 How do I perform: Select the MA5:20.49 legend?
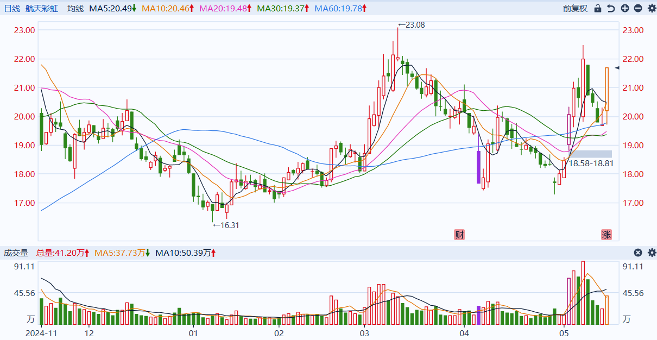click(113, 8)
